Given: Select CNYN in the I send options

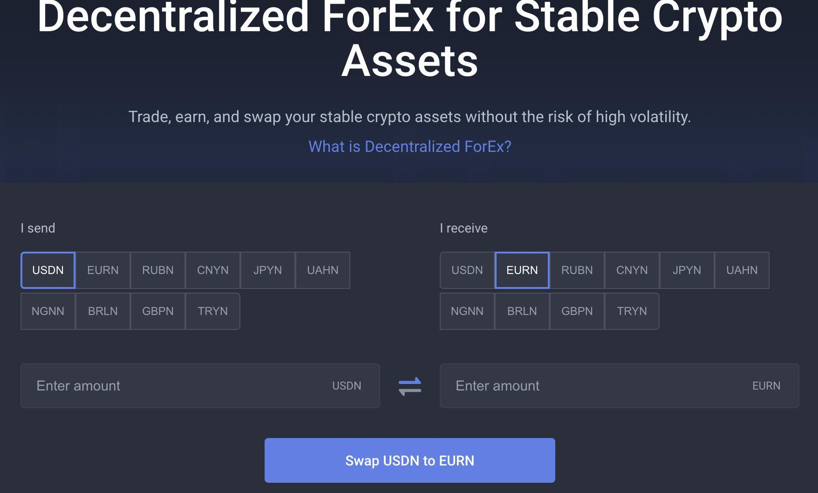Looking at the screenshot, I should tap(213, 270).
